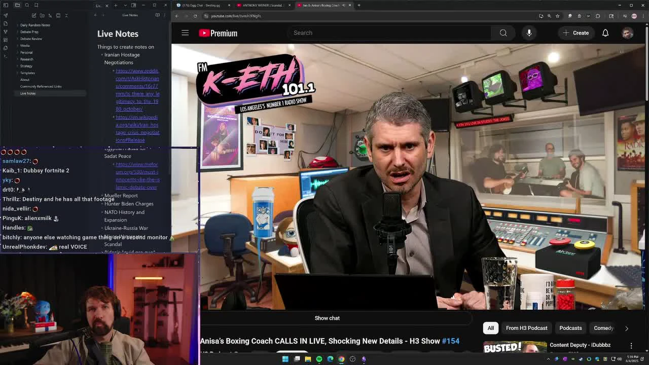649x365 pixels.
Task: Navigate back in Obsidian Live Notes pane
Action: click(95, 15)
